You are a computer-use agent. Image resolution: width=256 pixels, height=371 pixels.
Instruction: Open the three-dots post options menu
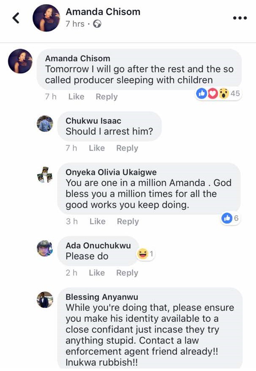point(240,18)
